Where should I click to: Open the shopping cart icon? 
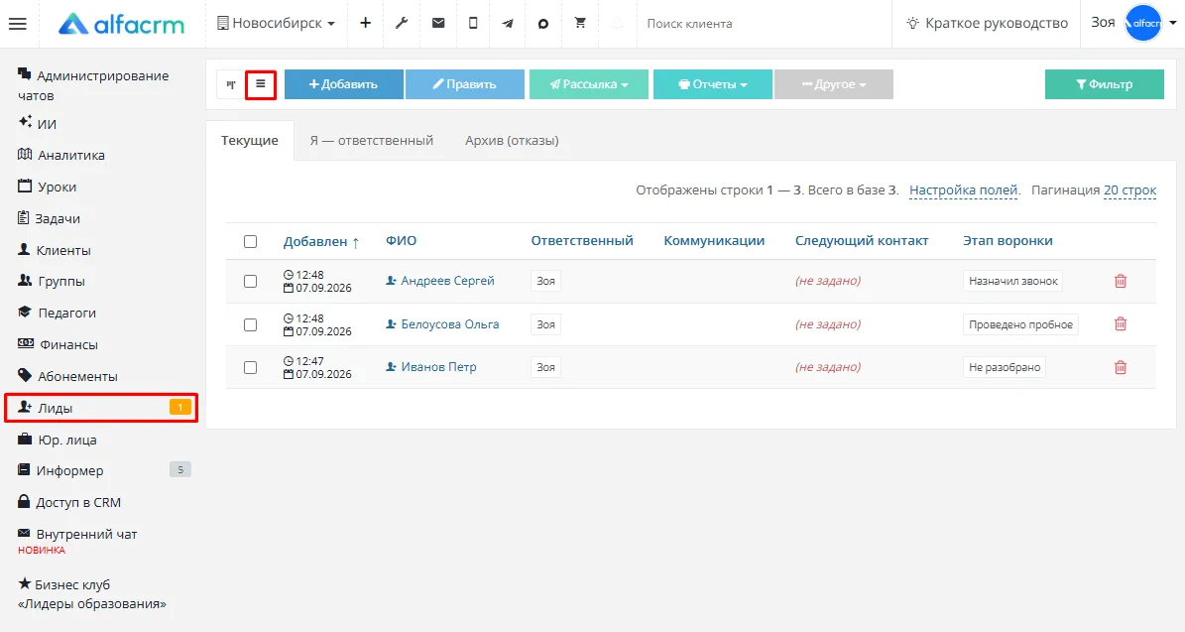(580, 24)
